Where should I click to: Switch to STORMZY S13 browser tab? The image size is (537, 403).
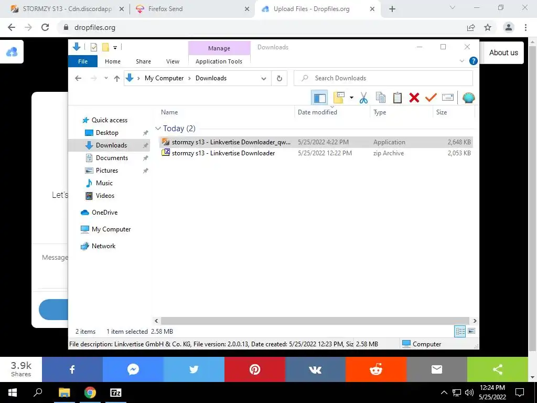point(67,9)
